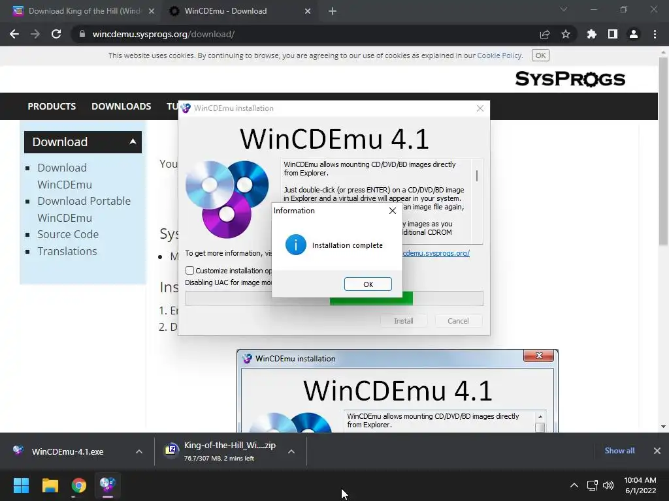
Task: Open the Source Code sidebar link
Action: point(68,234)
